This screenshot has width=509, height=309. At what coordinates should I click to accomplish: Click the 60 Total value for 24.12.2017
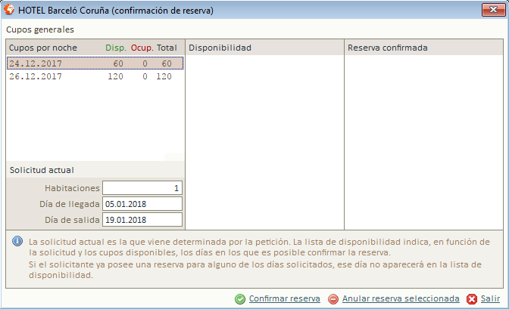(x=167, y=63)
